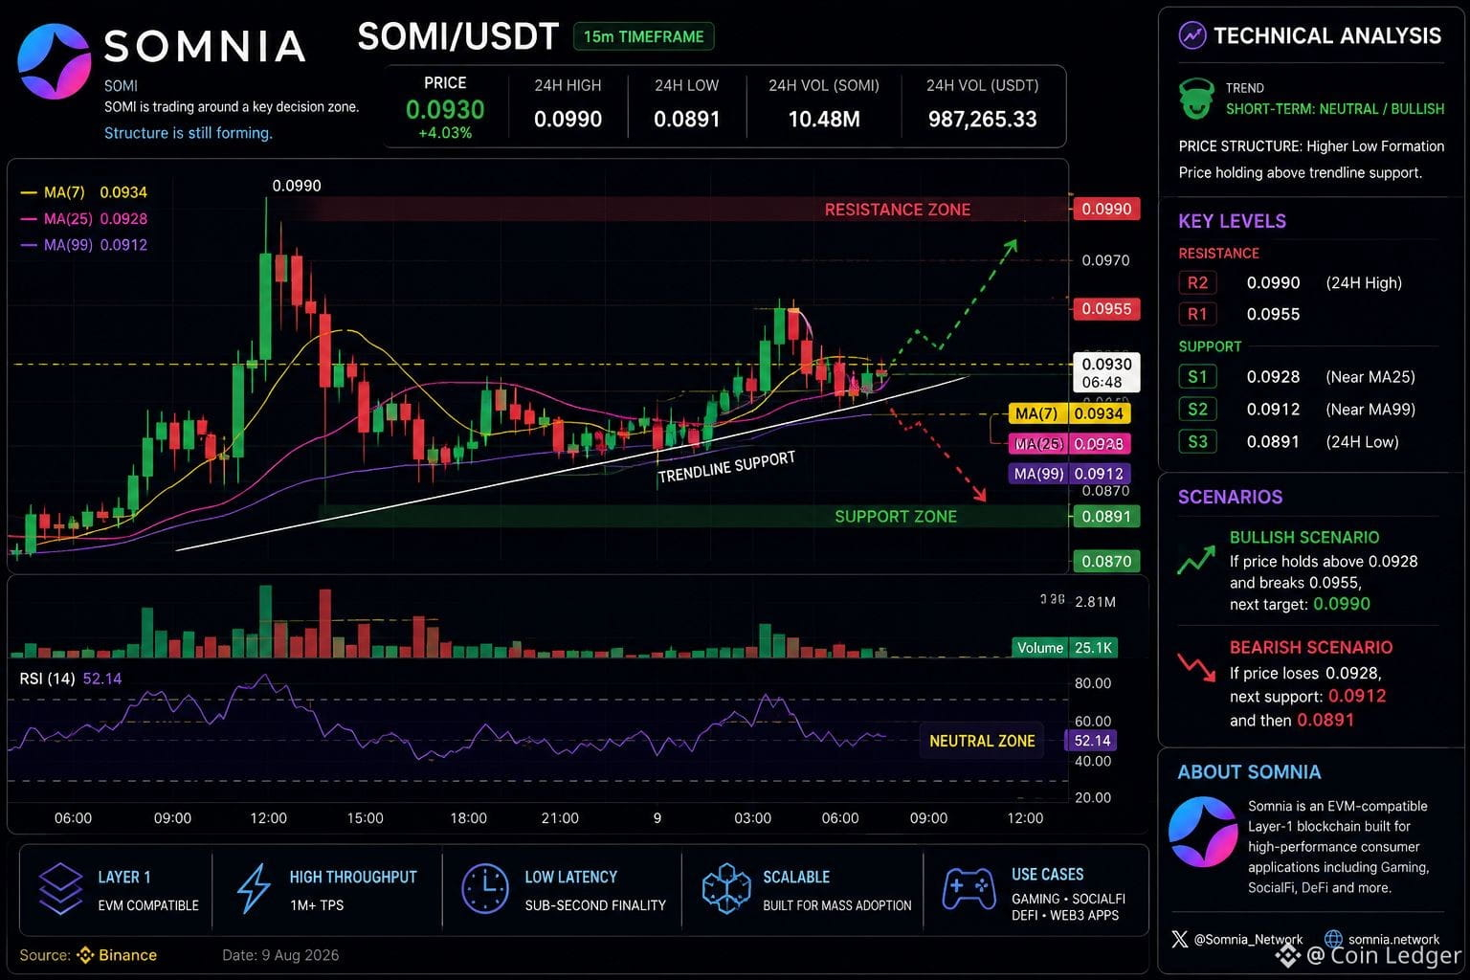Click the HIGH THROUGHPUT feature title
Viewport: 1470px width, 980px height.
tap(353, 877)
